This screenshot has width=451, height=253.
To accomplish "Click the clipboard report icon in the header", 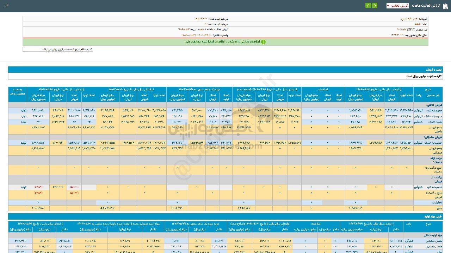I will pos(445,6).
